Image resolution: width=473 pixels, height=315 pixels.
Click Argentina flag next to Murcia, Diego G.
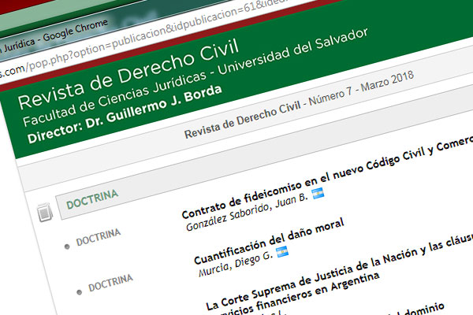[282, 252]
